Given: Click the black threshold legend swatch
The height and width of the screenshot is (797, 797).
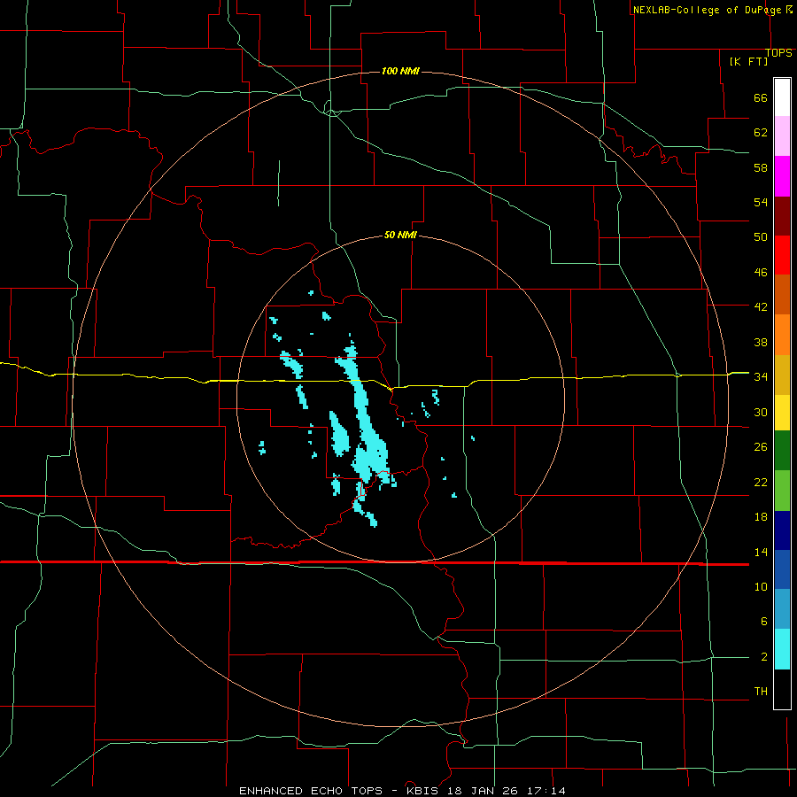Looking at the screenshot, I should pos(782,689).
